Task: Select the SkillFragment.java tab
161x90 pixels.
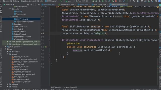Action: tap(118, 4)
